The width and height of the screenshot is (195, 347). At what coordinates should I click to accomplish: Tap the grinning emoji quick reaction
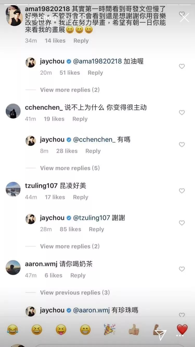[85, 330]
